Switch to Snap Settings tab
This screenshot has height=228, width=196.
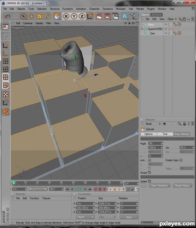pyautogui.click(x=182, y=134)
